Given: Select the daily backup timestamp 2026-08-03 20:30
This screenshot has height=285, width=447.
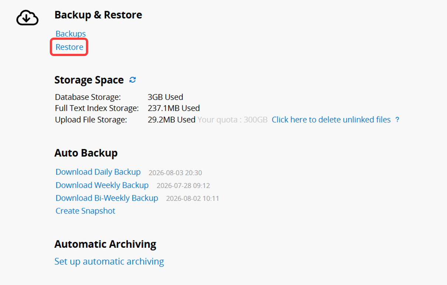Looking at the screenshot, I should (175, 173).
